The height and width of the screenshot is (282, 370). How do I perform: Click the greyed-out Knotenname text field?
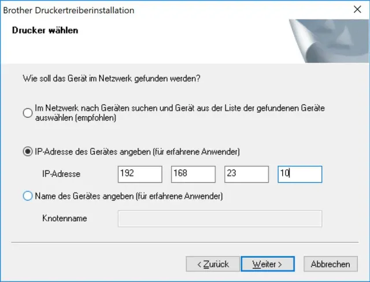click(220, 218)
